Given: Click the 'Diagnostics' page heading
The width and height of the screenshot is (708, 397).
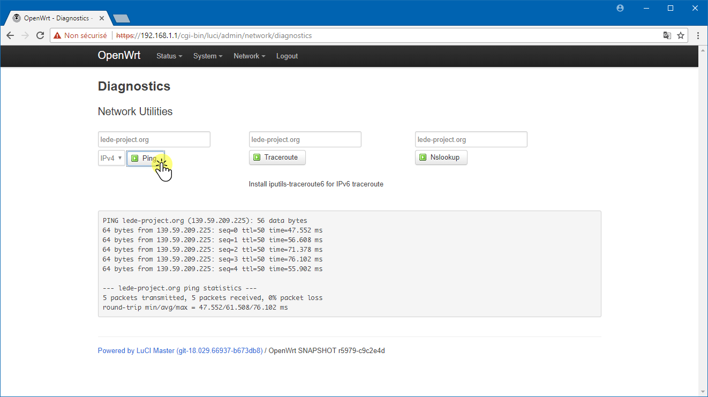Looking at the screenshot, I should 134,86.
